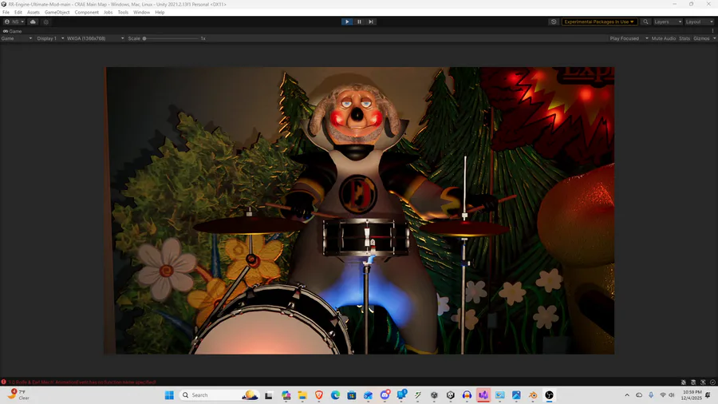Image resolution: width=718 pixels, height=404 pixels.
Task: Open the Unity search magnifier icon
Action: pos(645,22)
